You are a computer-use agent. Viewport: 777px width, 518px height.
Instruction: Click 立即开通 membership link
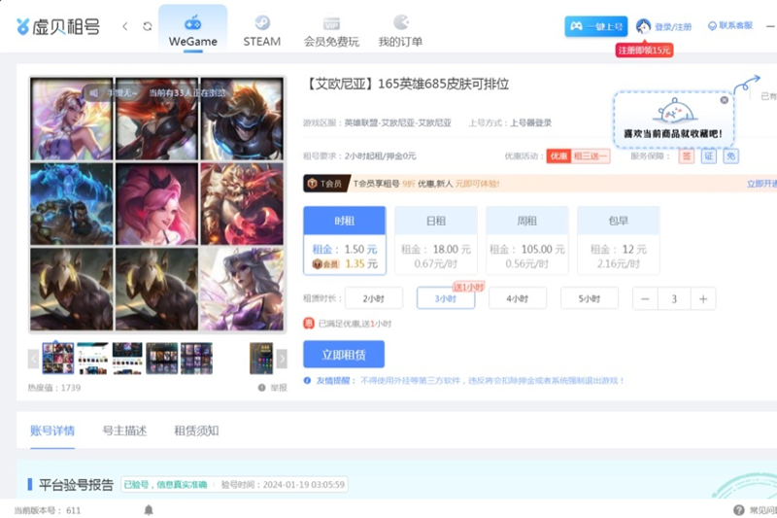[761, 184]
